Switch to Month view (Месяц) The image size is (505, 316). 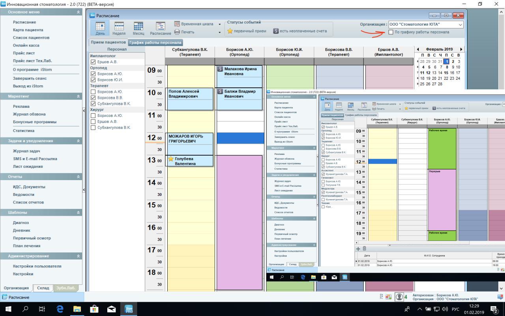[138, 28]
